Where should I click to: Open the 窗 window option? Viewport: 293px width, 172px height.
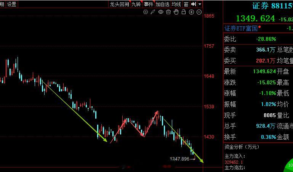tap(186, 4)
